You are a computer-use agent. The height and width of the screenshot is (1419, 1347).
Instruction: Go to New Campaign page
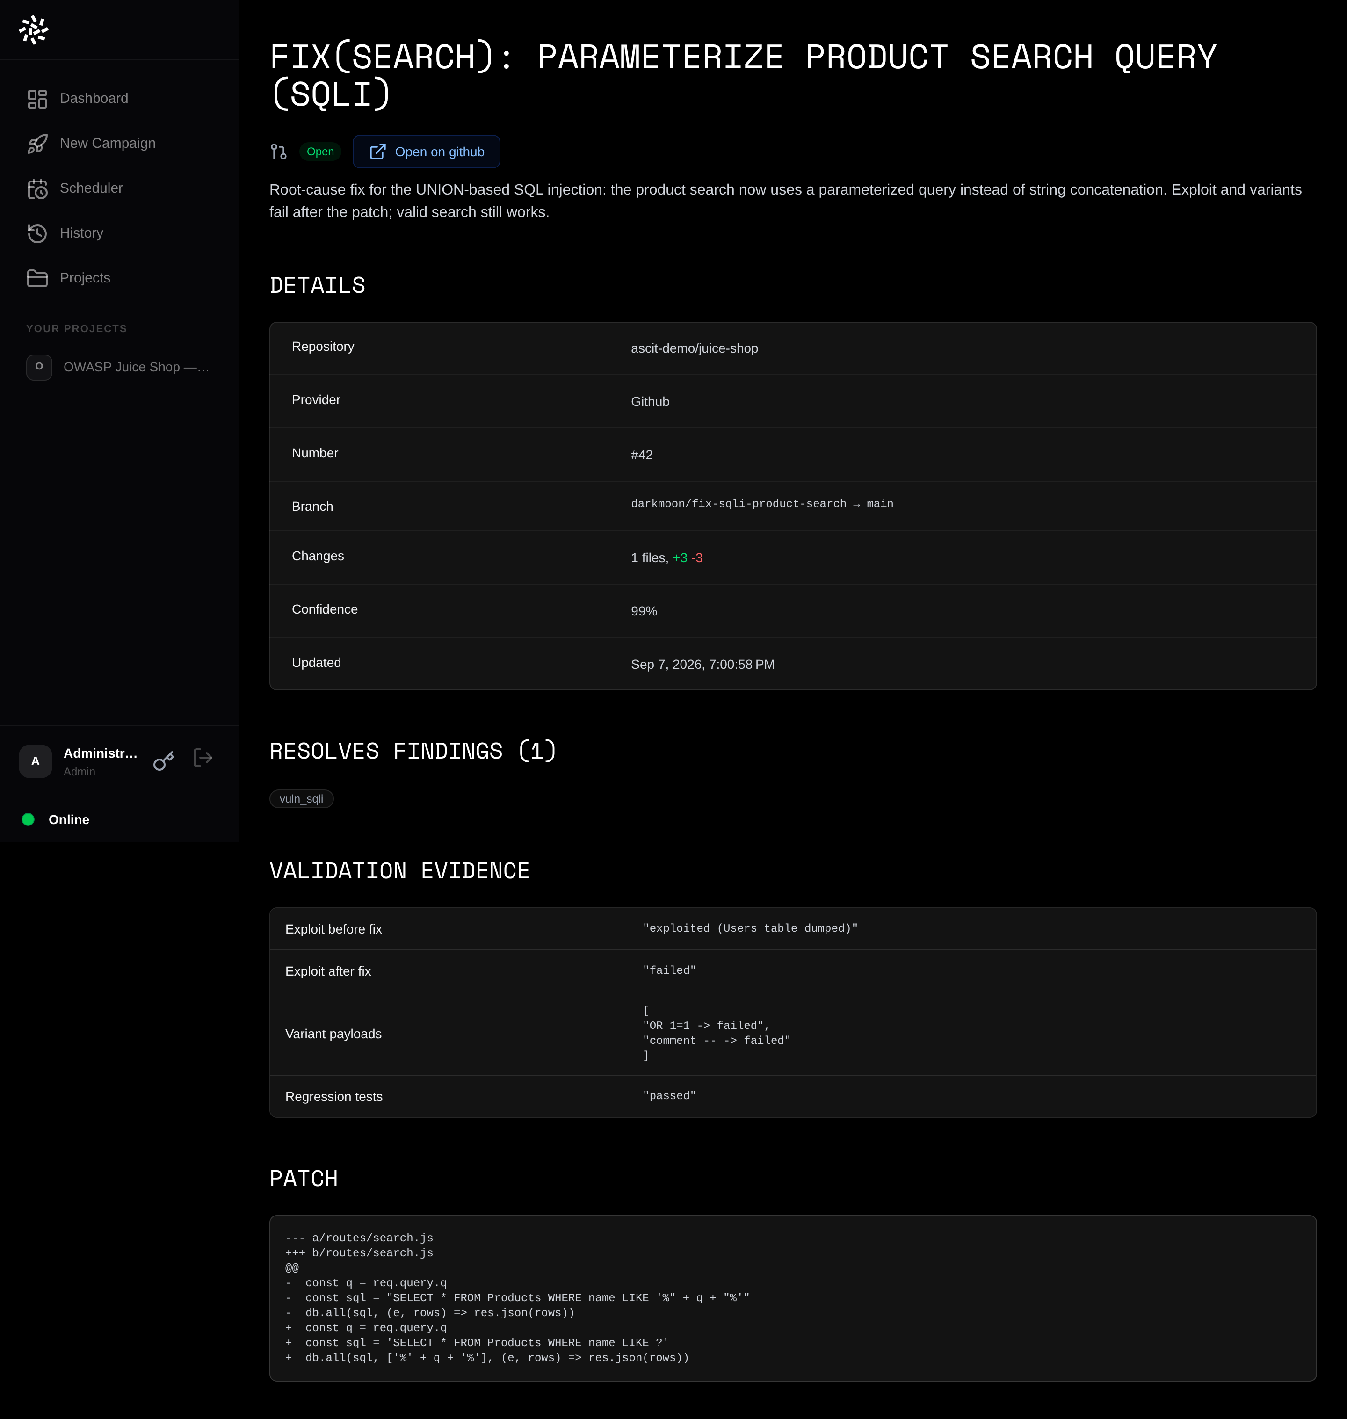click(x=119, y=144)
